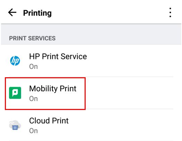Open HP Print Service settings
The height and width of the screenshot is (141, 182).
[x=91, y=61]
